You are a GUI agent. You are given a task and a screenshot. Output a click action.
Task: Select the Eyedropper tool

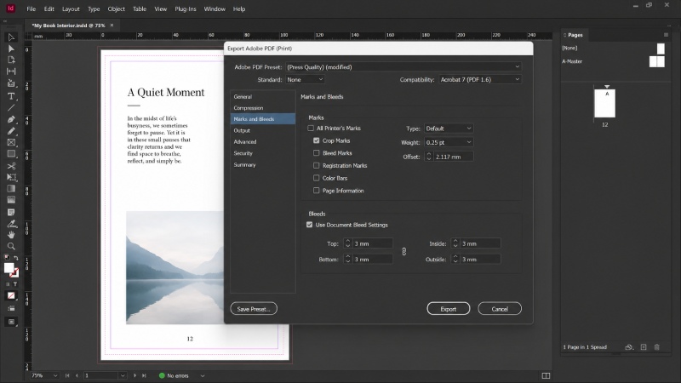pyautogui.click(x=11, y=224)
